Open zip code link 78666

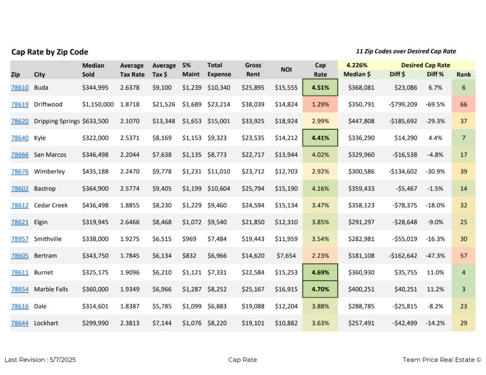(x=20, y=155)
